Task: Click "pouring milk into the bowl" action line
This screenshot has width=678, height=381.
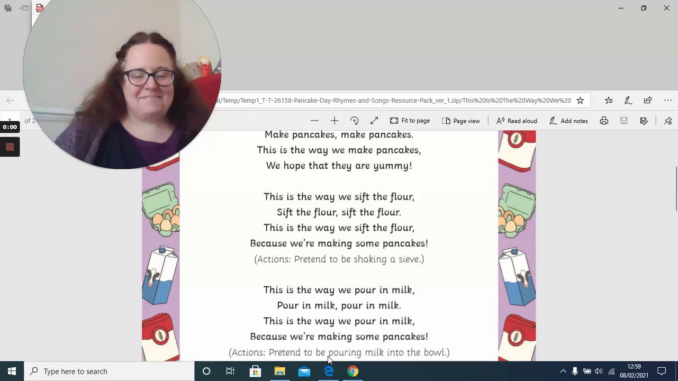Action: pyautogui.click(x=339, y=352)
